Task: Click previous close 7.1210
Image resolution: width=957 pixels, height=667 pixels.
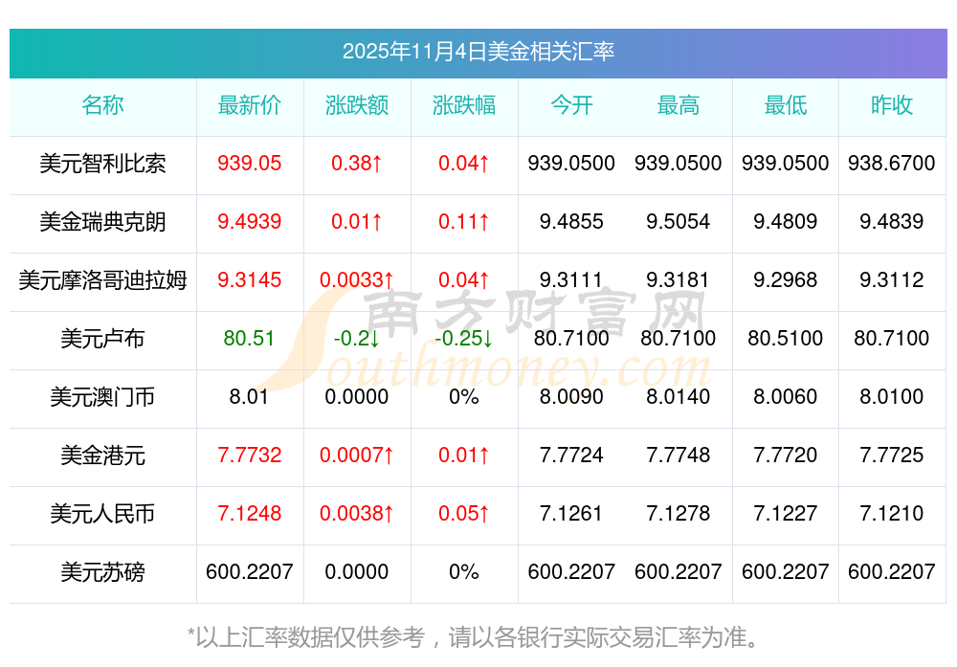Action: click(x=892, y=513)
